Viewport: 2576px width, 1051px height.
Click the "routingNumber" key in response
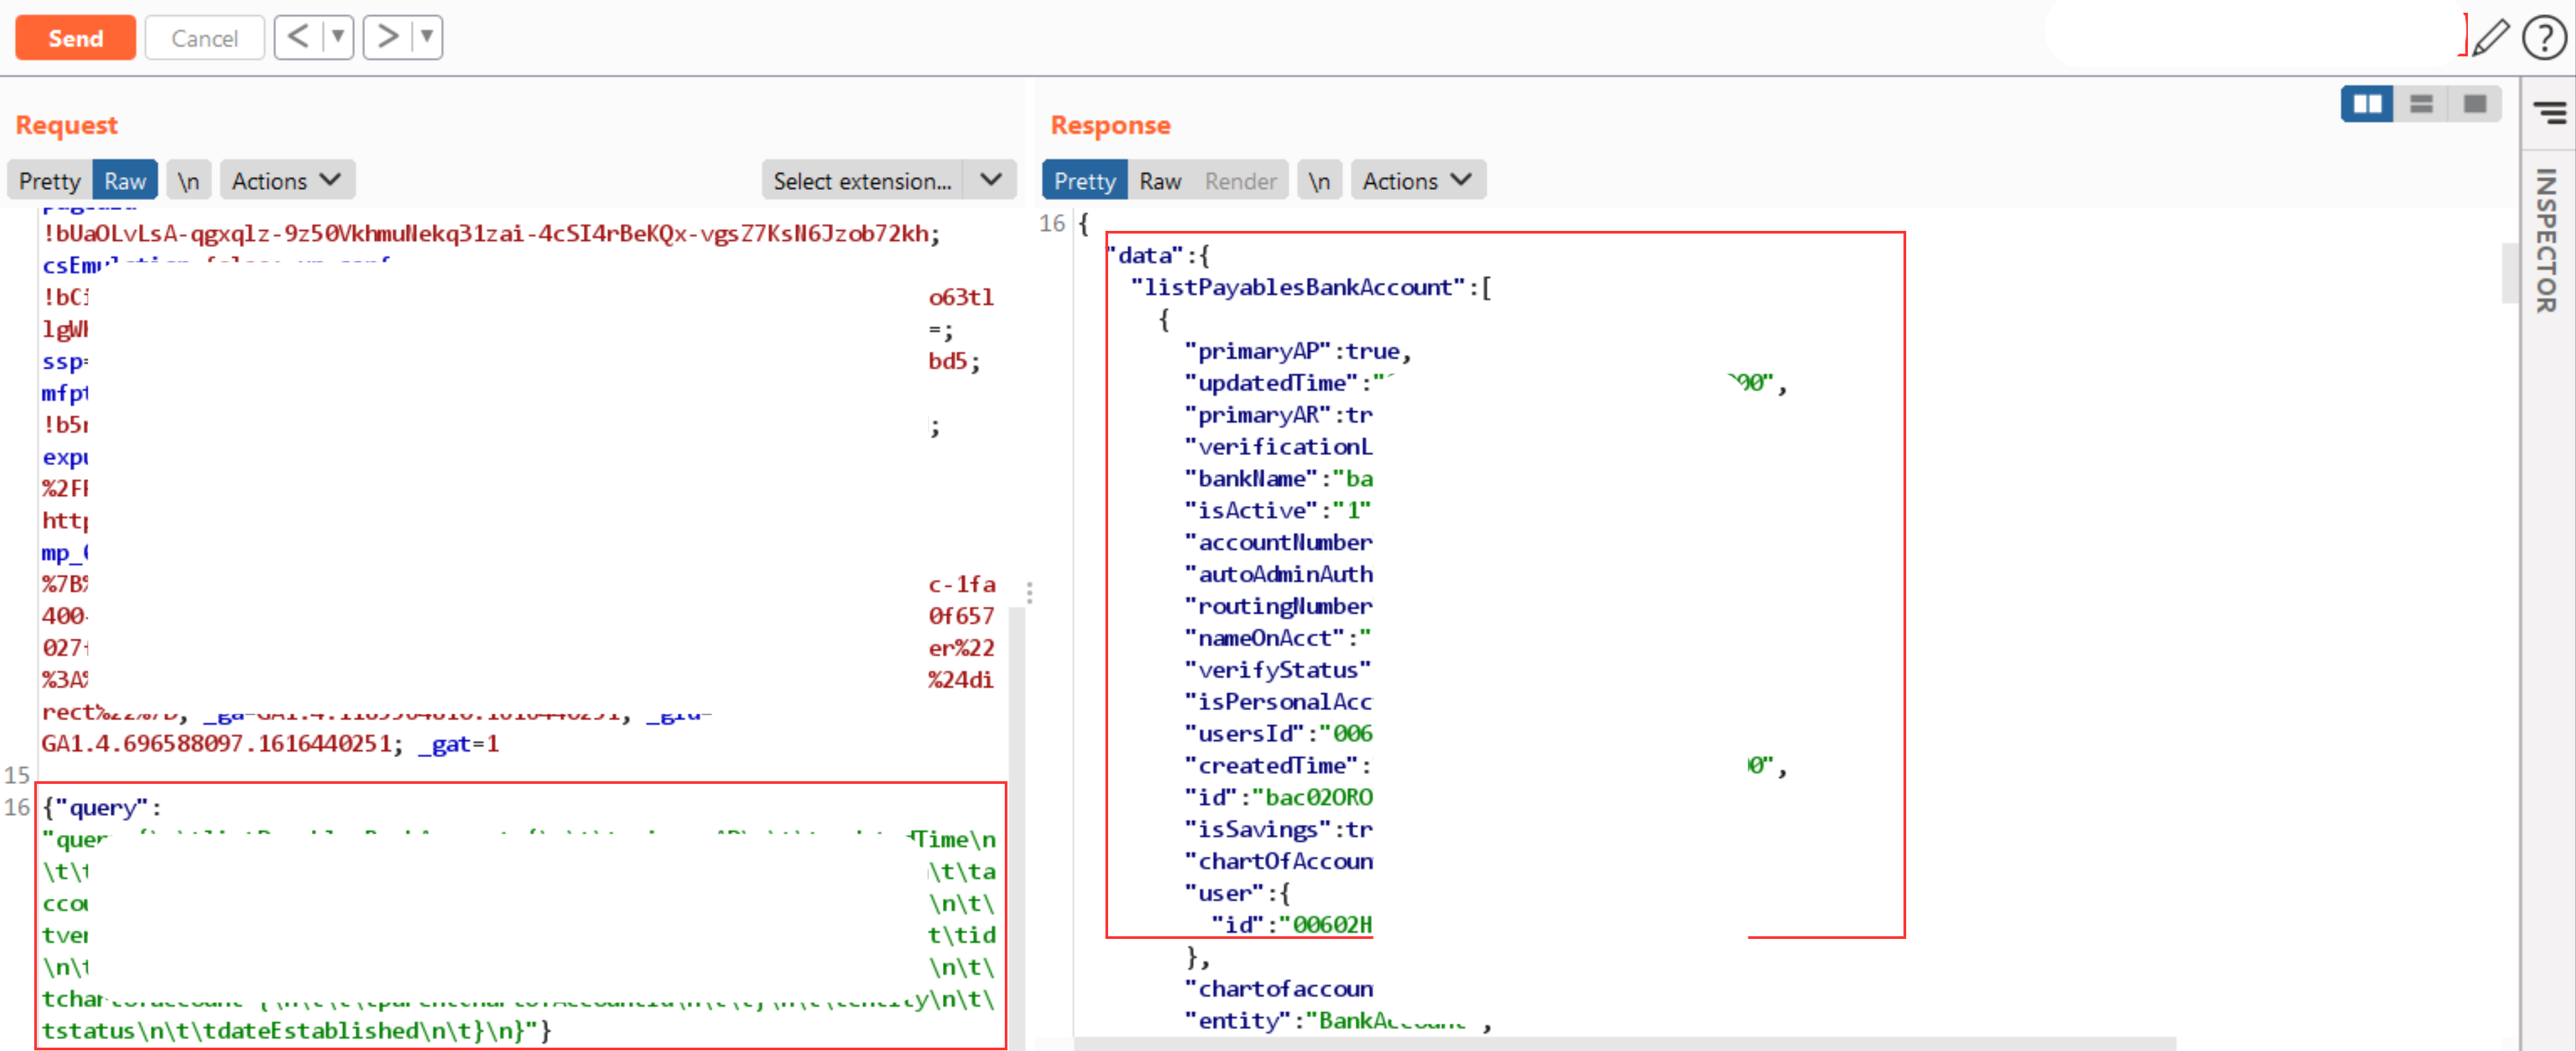[1278, 607]
